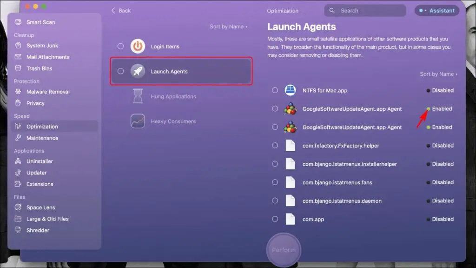Click the com.bjango.istatmenus.fans file icon
Viewport: 476px width, 268px height.
[290, 182]
